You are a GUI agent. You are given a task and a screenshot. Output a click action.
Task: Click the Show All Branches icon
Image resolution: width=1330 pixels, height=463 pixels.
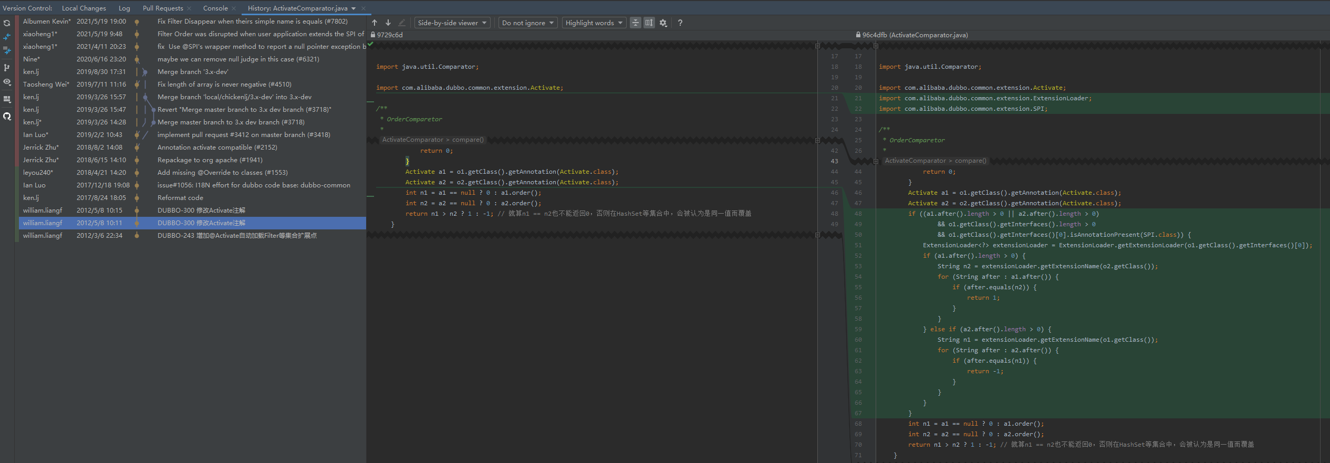click(7, 68)
